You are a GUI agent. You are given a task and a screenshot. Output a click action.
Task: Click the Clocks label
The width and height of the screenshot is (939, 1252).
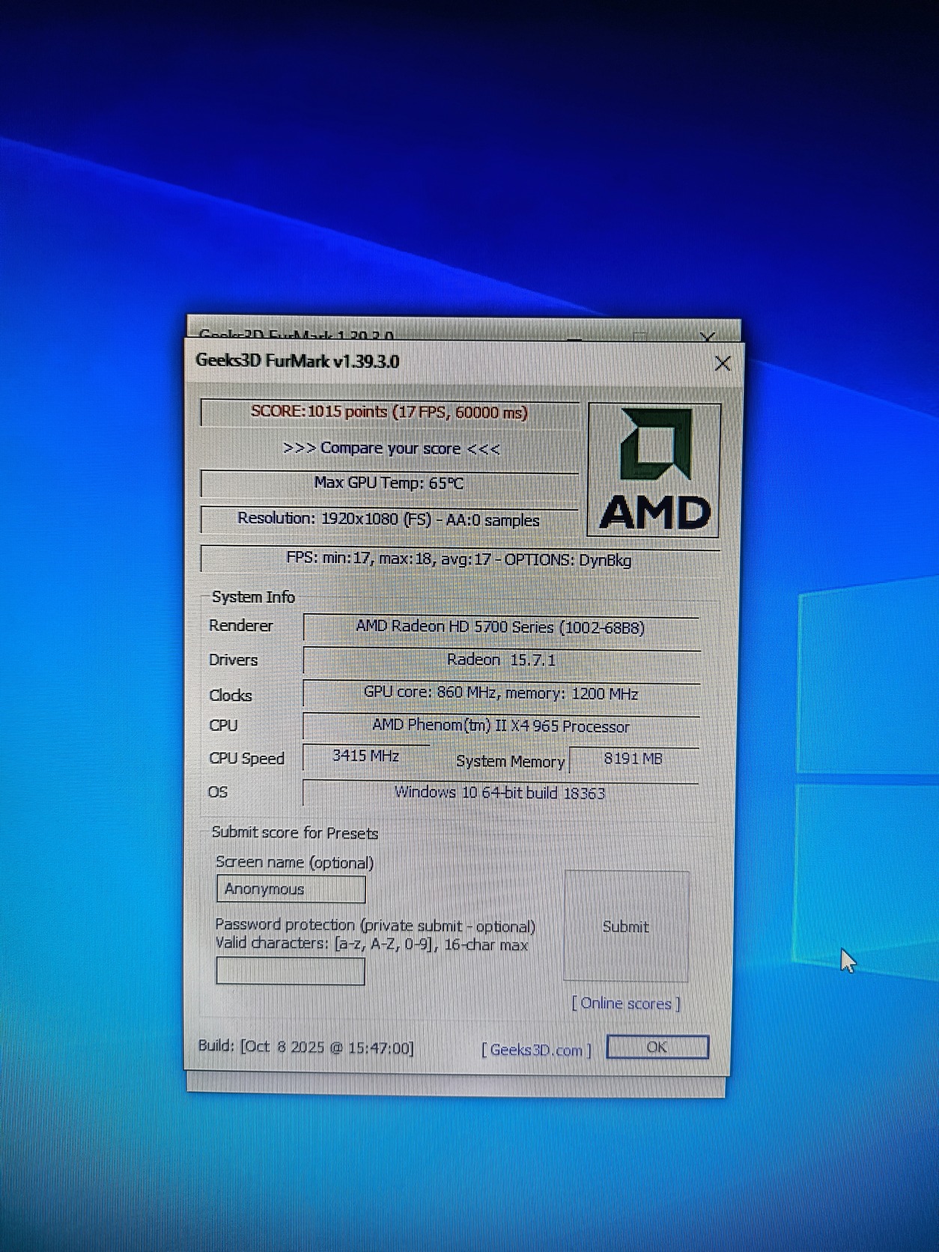231,695
